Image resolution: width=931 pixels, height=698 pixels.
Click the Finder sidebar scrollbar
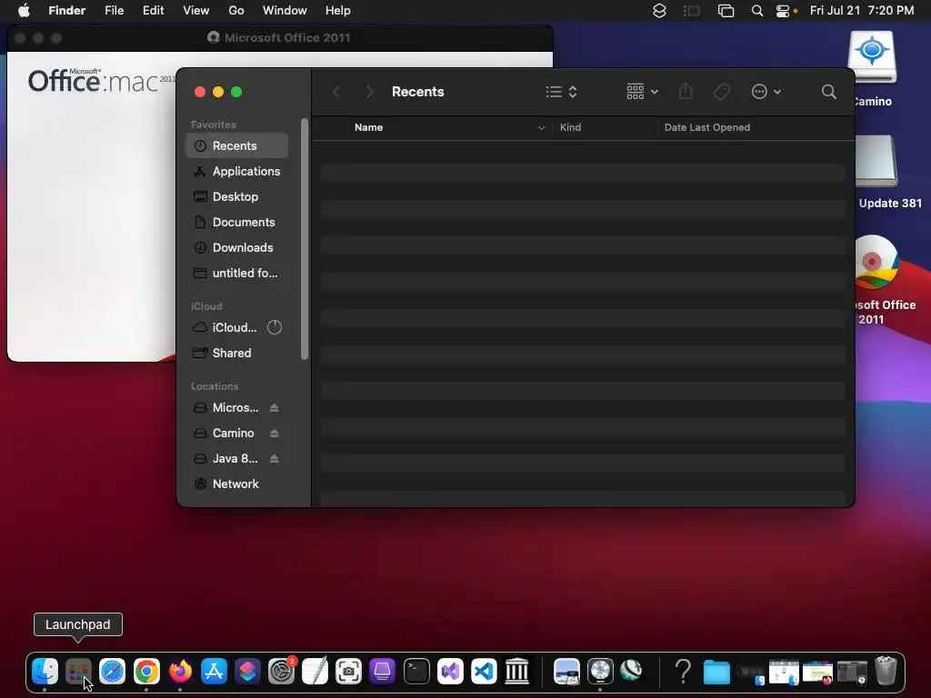[305, 239]
